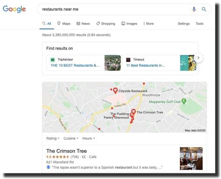Click the 'Map data ©2020' attribution
Viewport: 221px width, 179px height.
195,130
